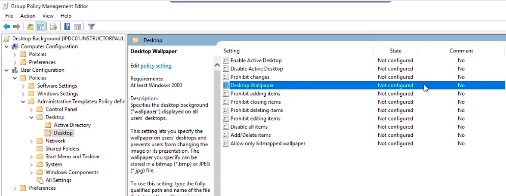Open the Help menu
This screenshot has height=196, width=506.
click(66, 16)
